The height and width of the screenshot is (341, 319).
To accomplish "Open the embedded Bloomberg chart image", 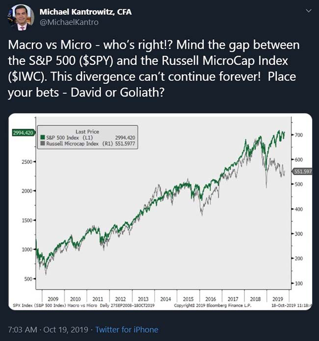I will coord(160,211).
